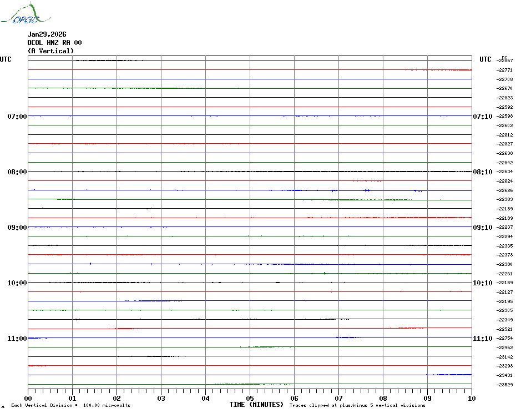Click the 05 minute tick on bottom axis

(x=250, y=398)
